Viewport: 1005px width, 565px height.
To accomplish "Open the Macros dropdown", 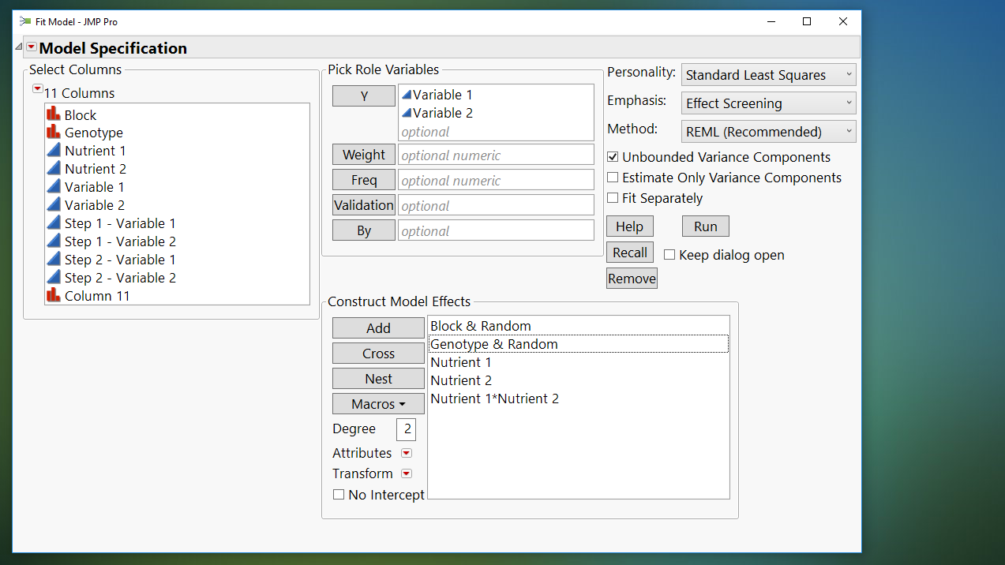I will [378, 403].
